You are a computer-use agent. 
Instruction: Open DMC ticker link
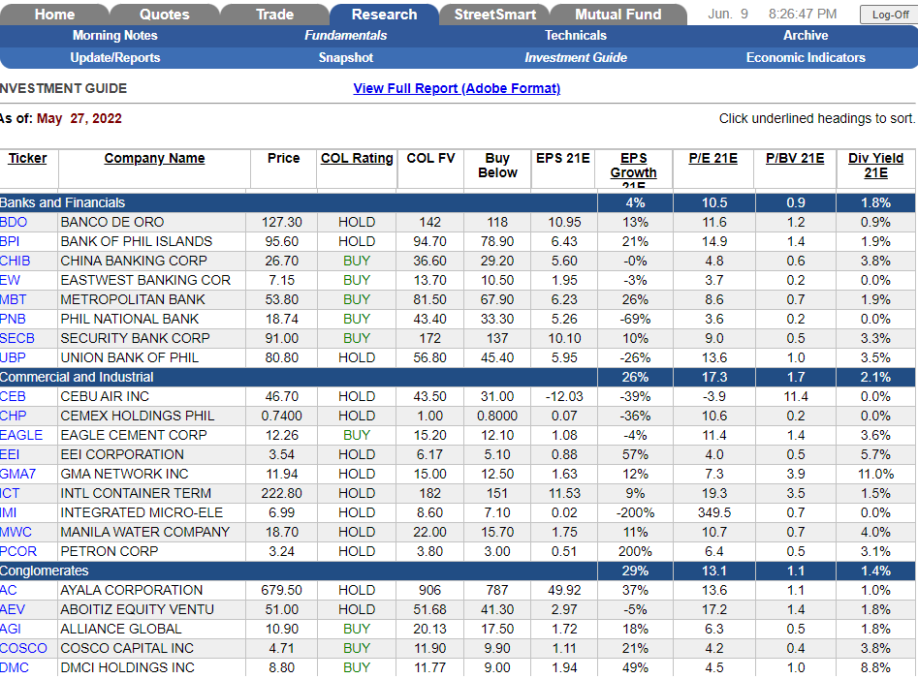pyautogui.click(x=15, y=667)
